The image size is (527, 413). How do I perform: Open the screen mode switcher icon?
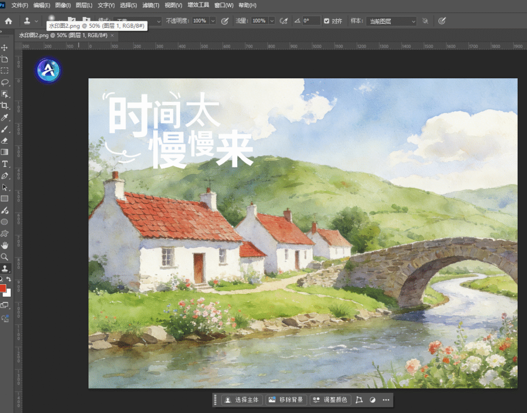4,305
